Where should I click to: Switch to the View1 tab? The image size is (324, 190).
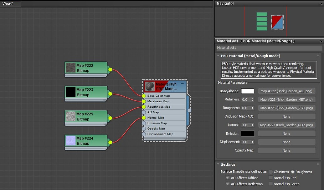tap(9, 3)
